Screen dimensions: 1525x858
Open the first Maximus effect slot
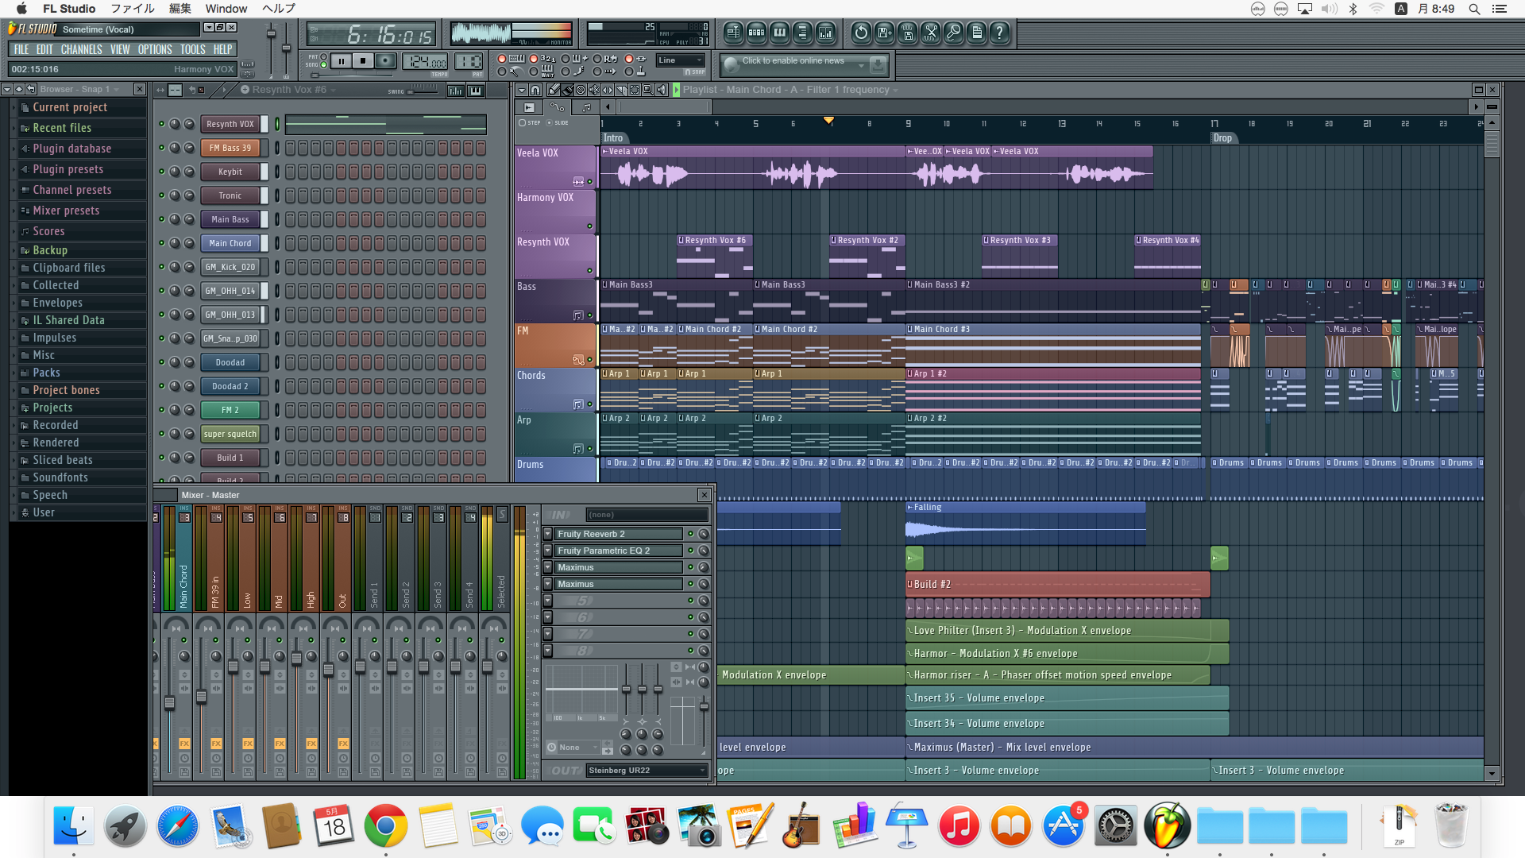(x=619, y=567)
